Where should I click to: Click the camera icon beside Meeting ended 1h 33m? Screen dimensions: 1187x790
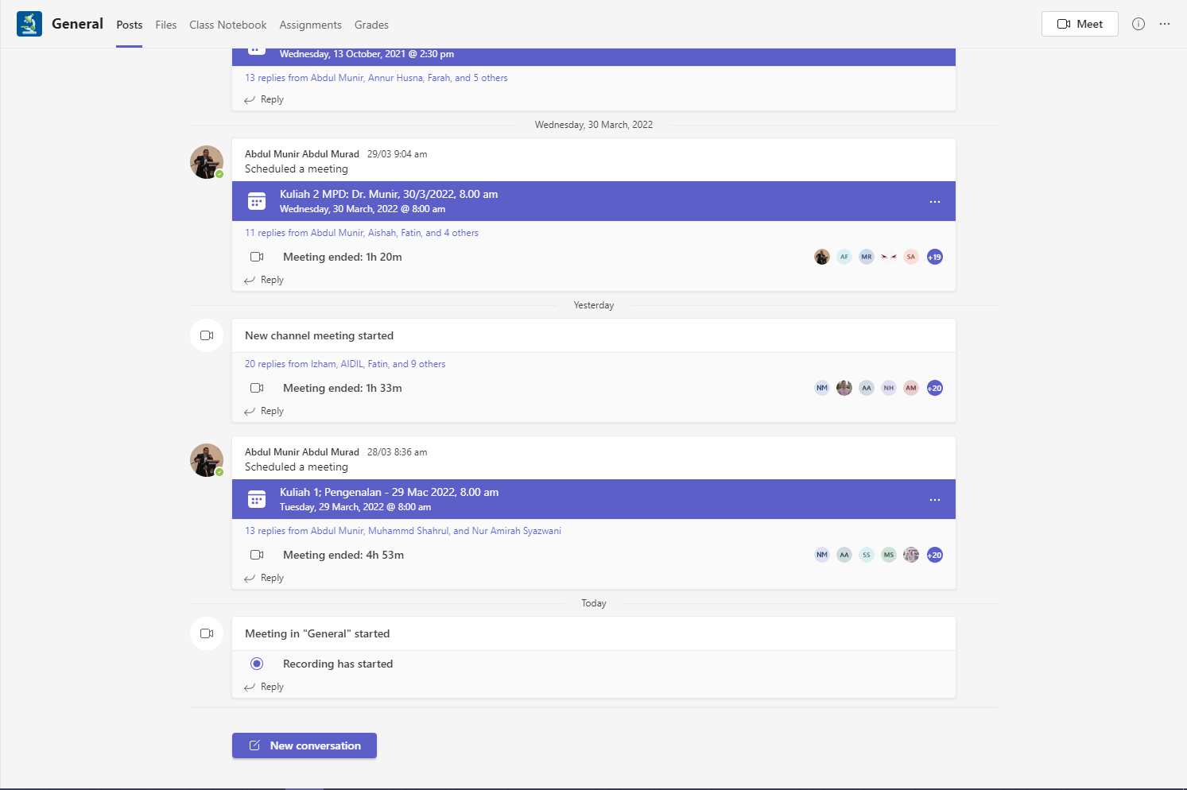point(257,387)
